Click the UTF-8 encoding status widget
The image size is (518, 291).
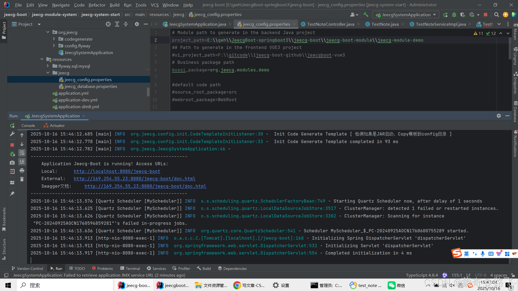(x=480, y=275)
